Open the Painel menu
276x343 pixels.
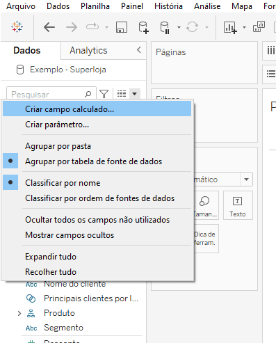click(x=132, y=6)
